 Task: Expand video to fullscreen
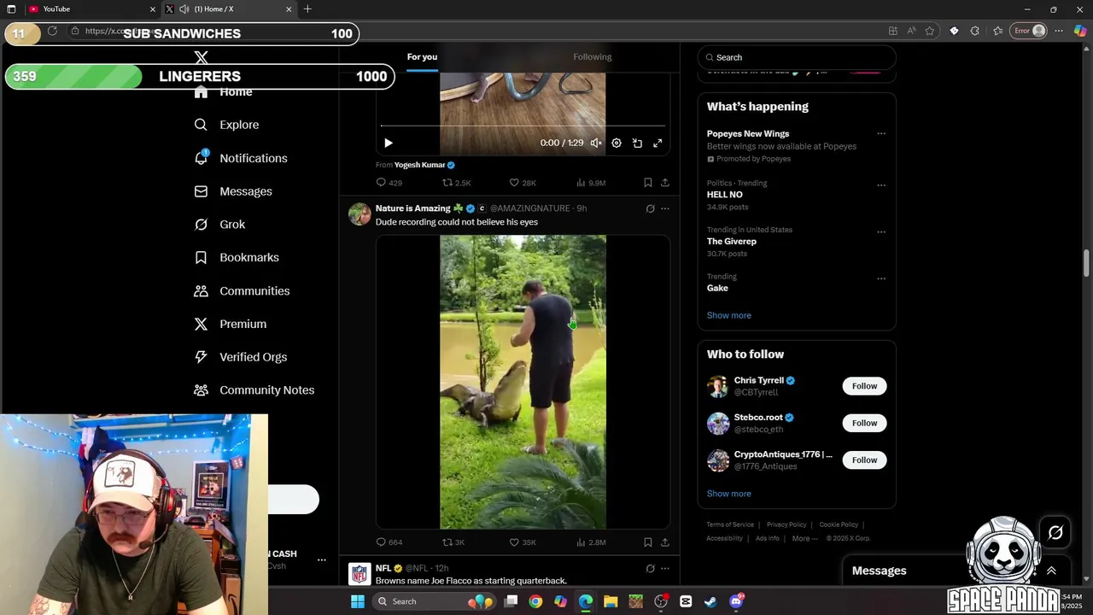click(x=658, y=143)
